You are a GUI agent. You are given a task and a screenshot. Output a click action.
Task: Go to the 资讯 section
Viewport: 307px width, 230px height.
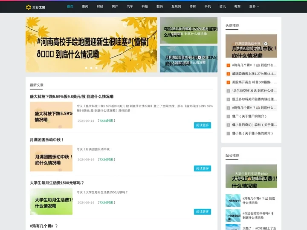coord(223,6)
